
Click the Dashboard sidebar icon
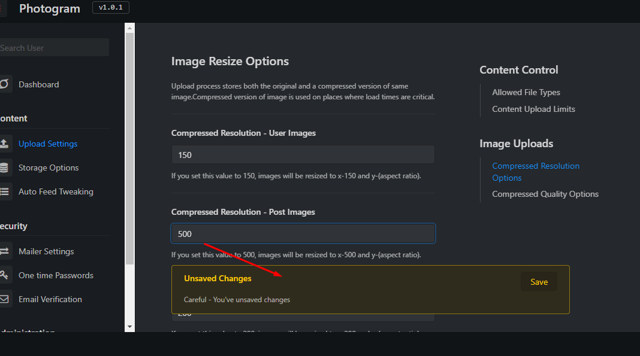[4, 84]
